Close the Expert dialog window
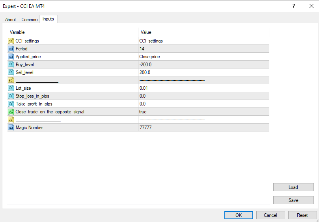The image size is (319, 222). [x=312, y=6]
